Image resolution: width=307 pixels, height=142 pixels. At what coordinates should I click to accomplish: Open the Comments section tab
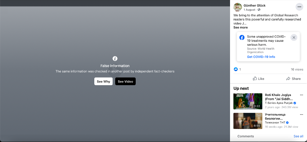click(246, 136)
